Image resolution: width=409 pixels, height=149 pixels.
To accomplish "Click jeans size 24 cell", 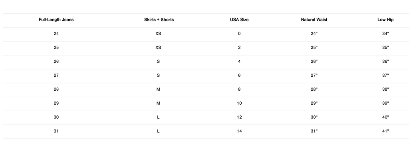I will [56, 34].
